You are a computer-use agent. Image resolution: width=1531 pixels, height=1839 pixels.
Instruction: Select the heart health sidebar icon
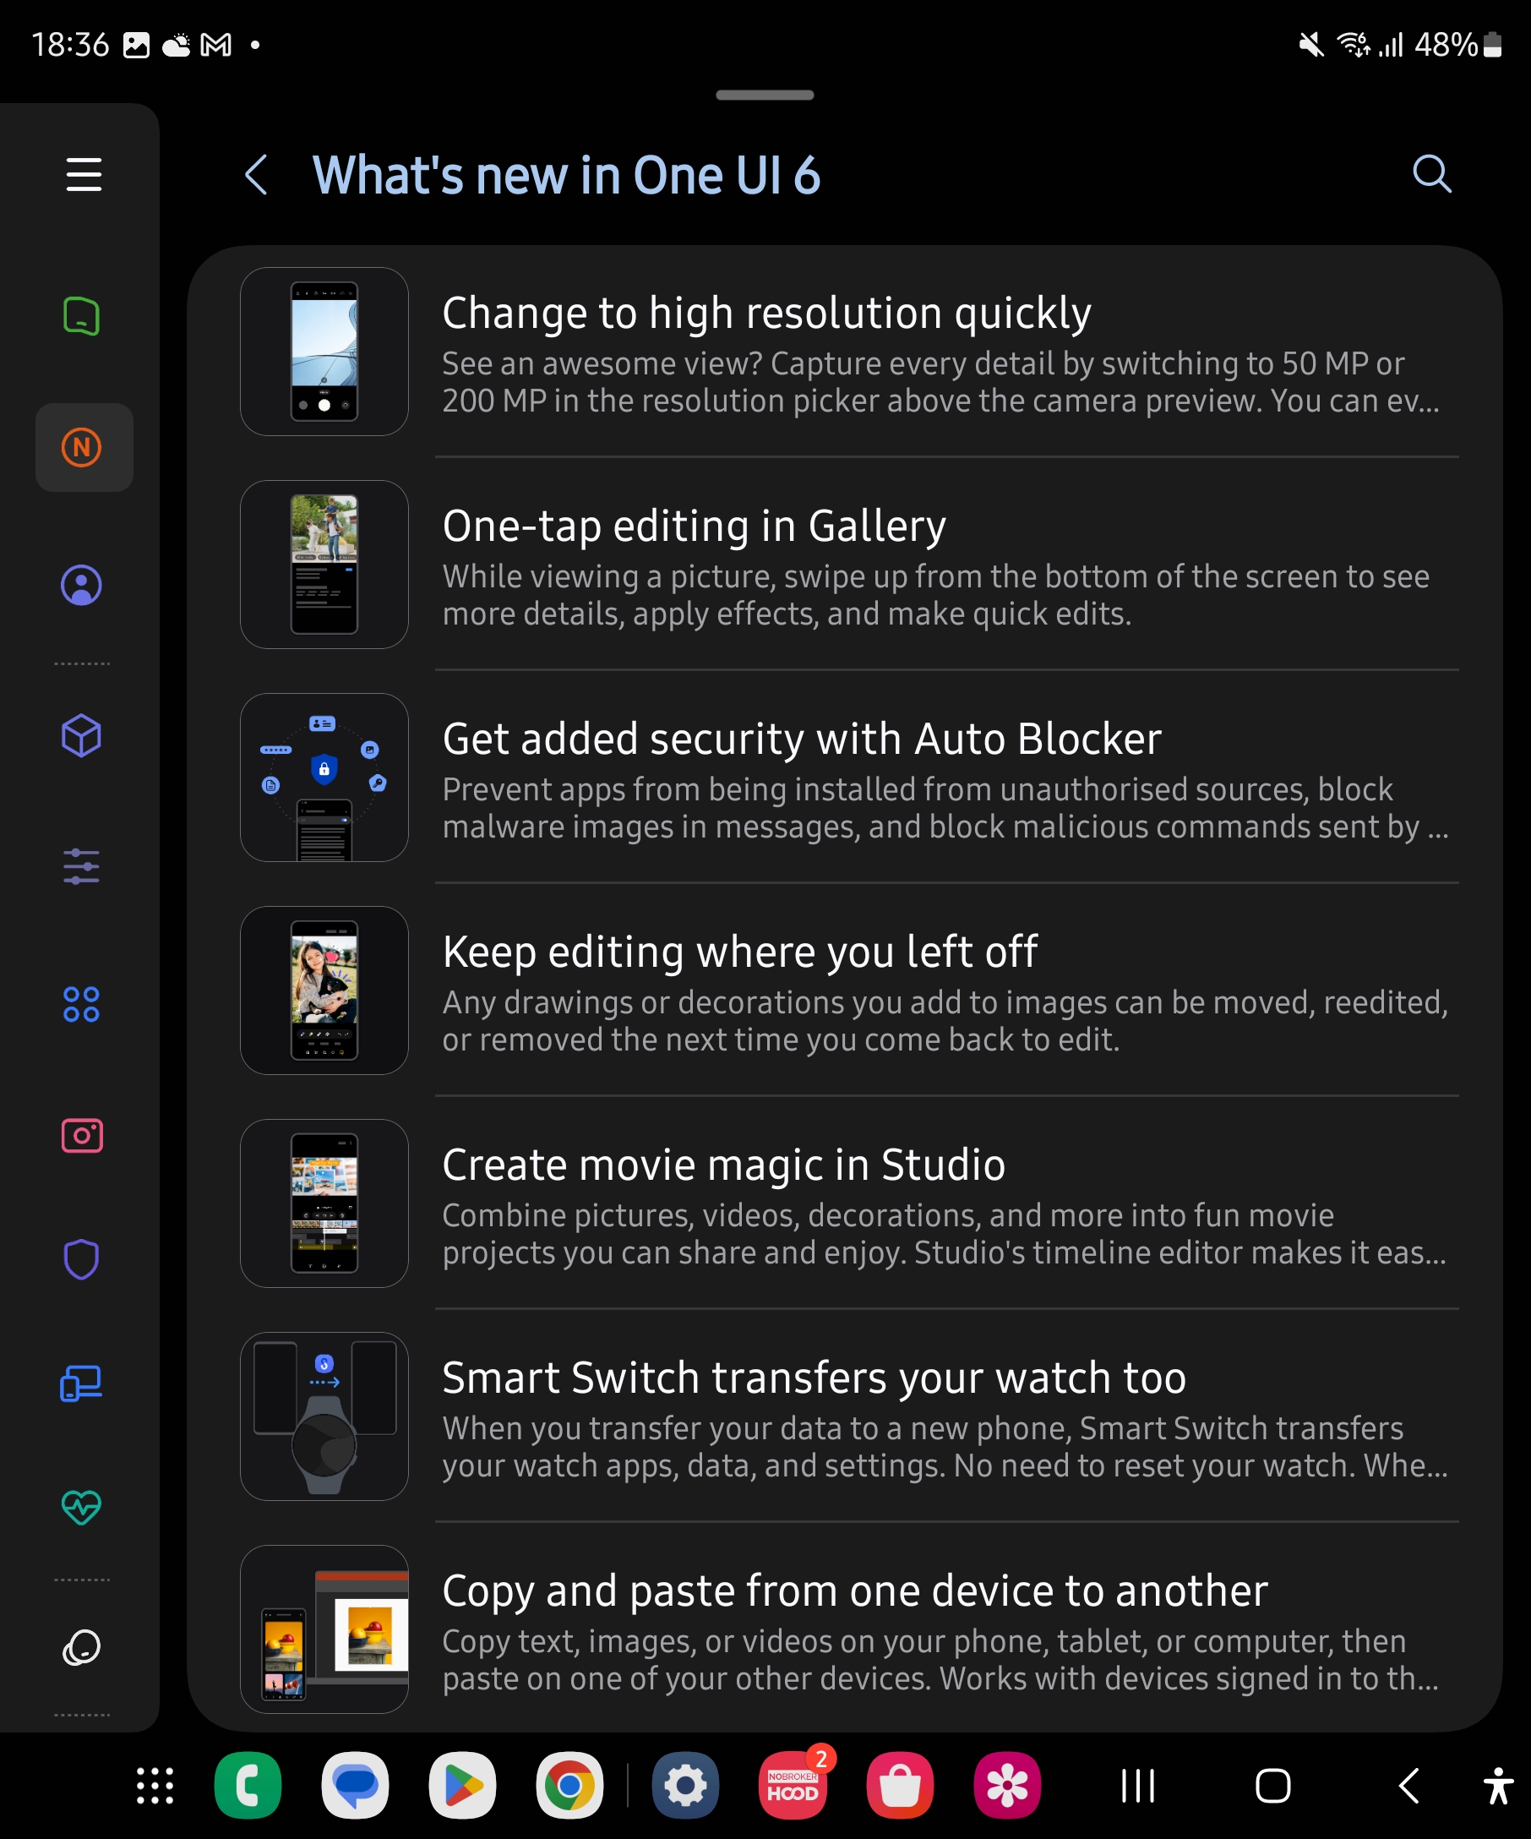tap(81, 1506)
